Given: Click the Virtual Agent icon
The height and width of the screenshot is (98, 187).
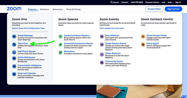Looking at the screenshot, I should coord(143,44).
